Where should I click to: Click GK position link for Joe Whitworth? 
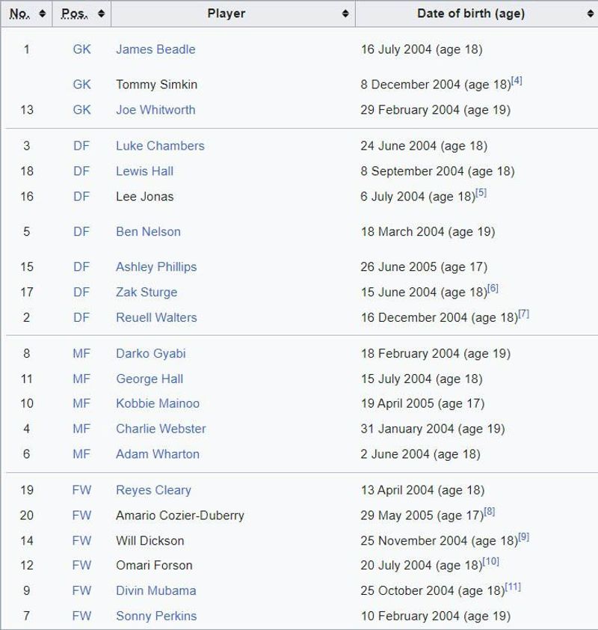tap(82, 110)
